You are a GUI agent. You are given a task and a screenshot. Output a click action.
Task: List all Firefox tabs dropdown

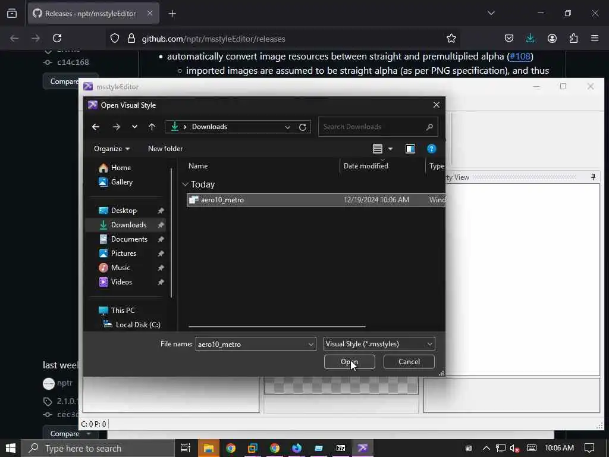pos(491,13)
